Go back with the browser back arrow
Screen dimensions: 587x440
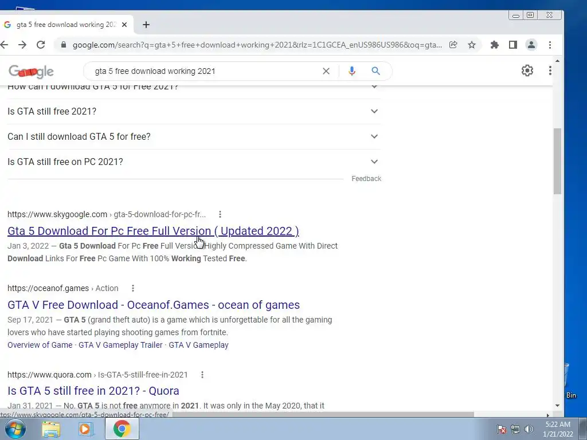(x=4, y=45)
